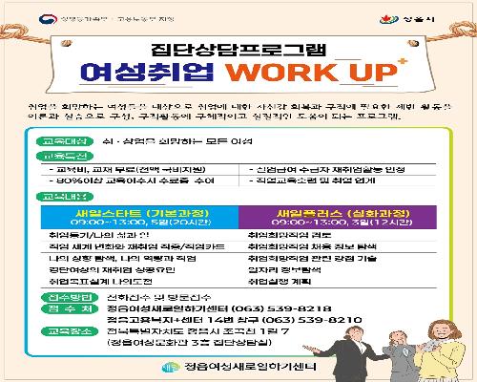Click the course item 취업실행 계획

click(x=280, y=282)
